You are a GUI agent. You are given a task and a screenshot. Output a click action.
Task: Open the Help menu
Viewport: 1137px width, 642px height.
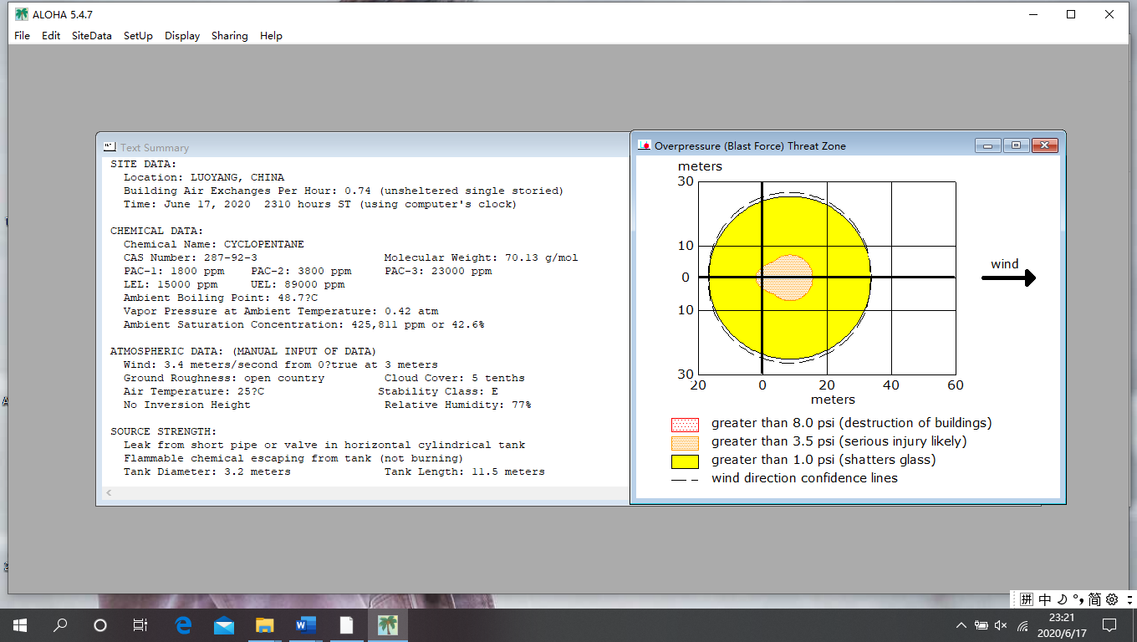[271, 36]
